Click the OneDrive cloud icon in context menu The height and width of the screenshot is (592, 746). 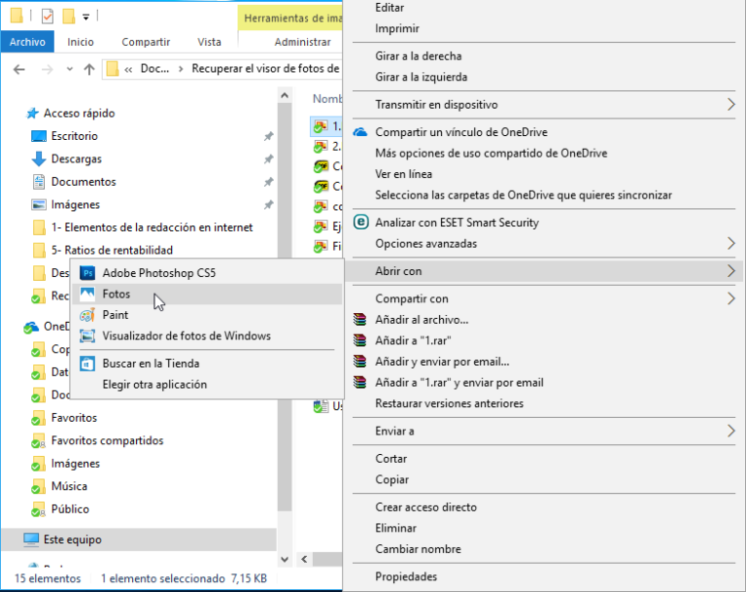point(360,132)
